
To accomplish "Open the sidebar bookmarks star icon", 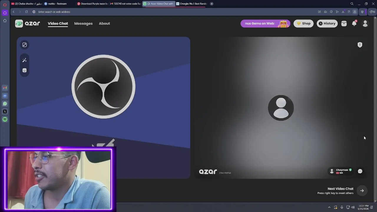I will point(5,21).
